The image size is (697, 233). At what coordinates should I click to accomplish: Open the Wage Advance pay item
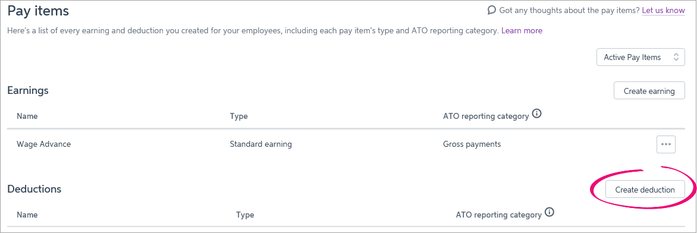[x=43, y=144]
